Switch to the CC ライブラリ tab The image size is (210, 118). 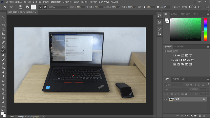pyautogui.click(x=179, y=47)
